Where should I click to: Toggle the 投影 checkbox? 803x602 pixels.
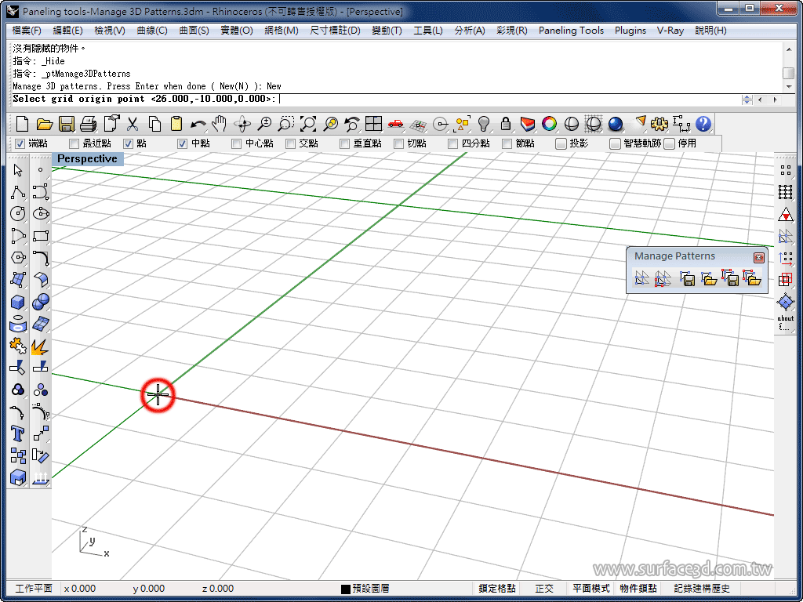(561, 144)
